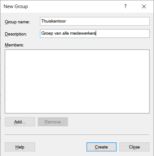Viewport: 154px width, 156px height.
Task: Click the "Description:" label
Action: 16,34
